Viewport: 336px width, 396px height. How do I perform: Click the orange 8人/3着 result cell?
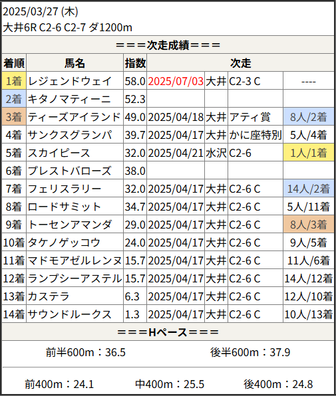pyautogui.click(x=309, y=225)
